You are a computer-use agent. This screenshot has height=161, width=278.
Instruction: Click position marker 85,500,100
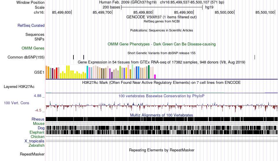[x=265, y=12]
